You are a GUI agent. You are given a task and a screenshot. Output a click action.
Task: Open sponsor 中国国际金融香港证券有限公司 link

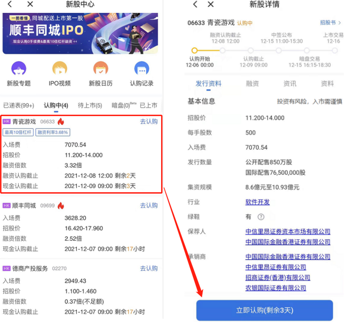tap(288, 242)
